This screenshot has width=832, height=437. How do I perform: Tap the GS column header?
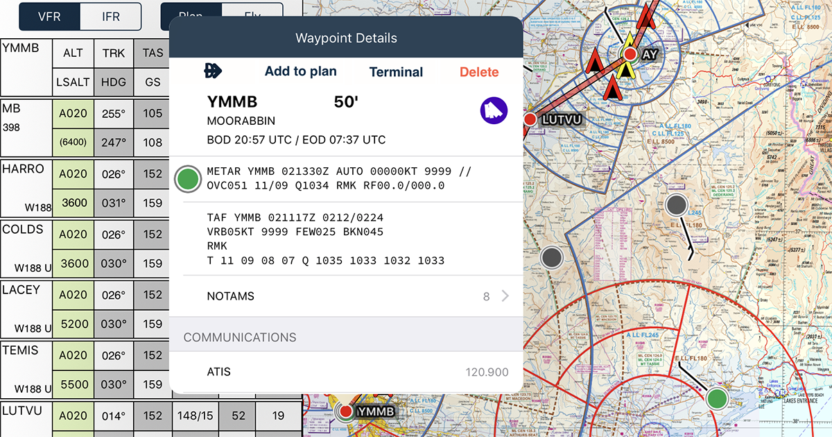[x=153, y=82]
